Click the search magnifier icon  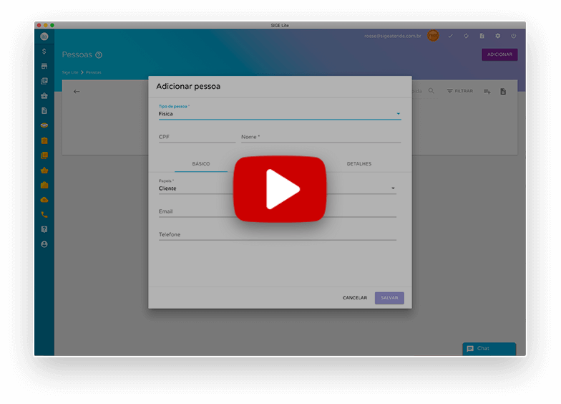click(431, 91)
